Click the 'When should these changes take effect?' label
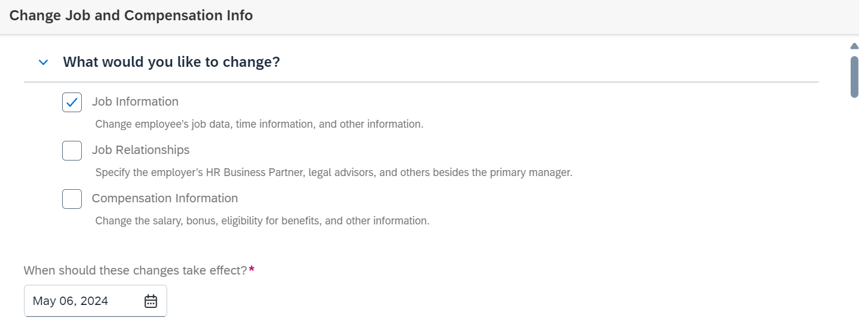859x333 pixels. coord(136,270)
